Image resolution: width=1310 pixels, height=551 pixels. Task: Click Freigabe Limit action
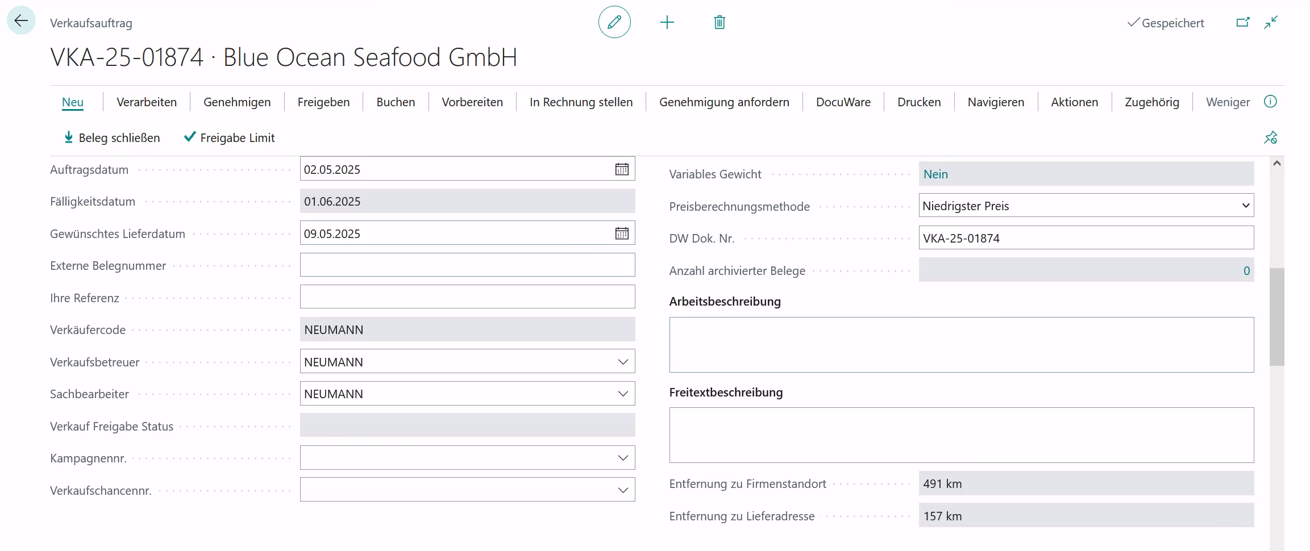(230, 137)
